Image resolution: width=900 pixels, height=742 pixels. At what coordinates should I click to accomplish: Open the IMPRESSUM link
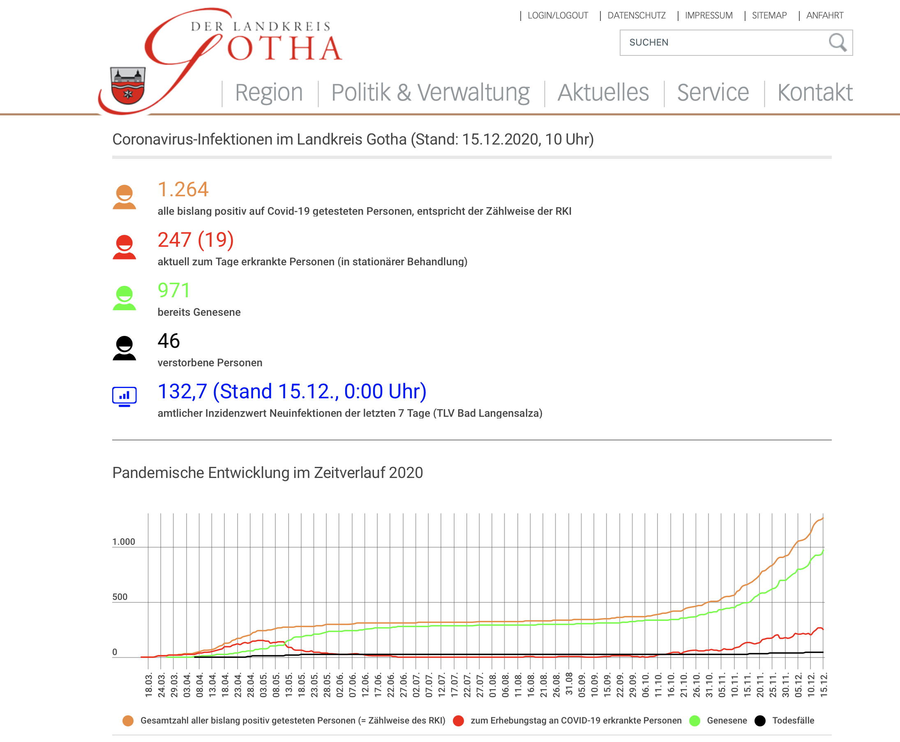click(709, 15)
